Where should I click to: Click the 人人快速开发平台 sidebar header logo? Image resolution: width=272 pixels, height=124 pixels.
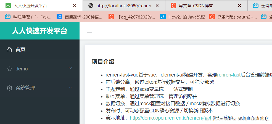[x=40, y=31]
